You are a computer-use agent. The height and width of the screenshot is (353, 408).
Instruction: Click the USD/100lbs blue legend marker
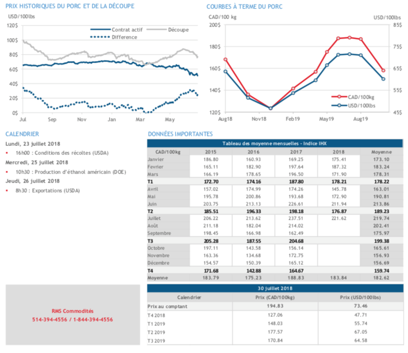tap(339, 105)
